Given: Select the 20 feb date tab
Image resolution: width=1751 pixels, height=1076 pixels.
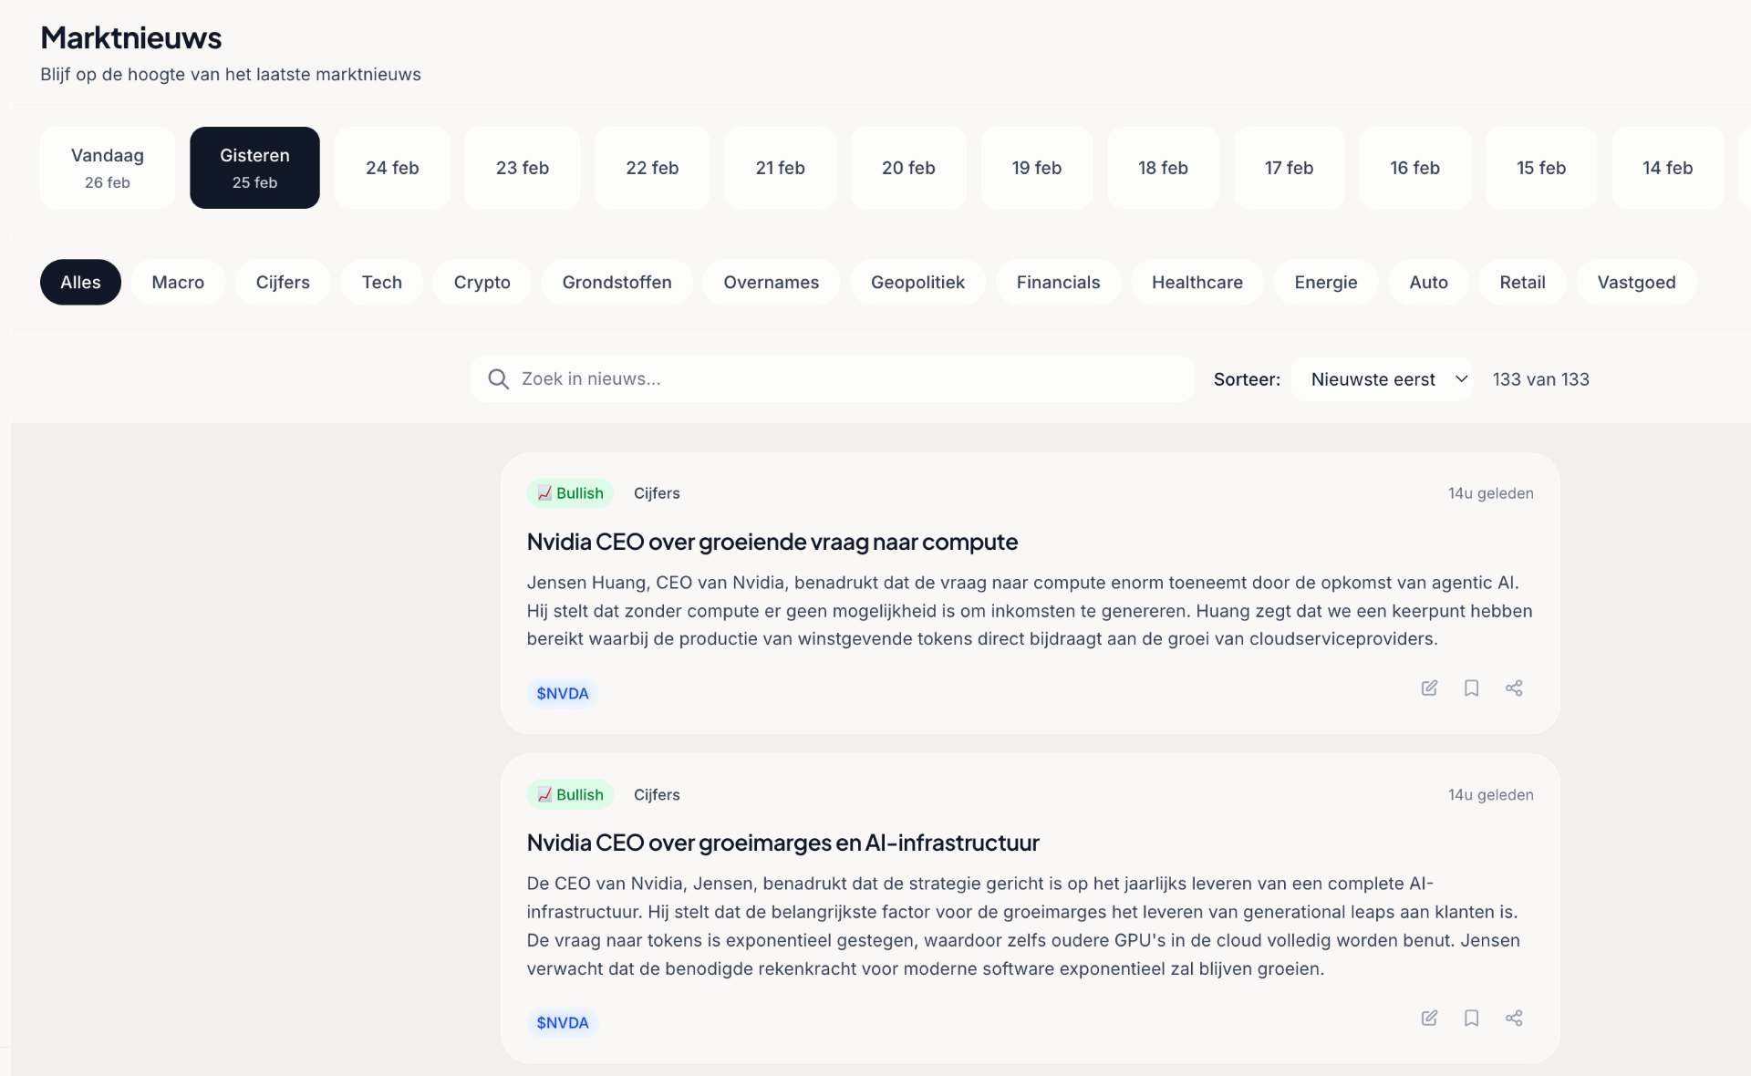Looking at the screenshot, I should [908, 167].
